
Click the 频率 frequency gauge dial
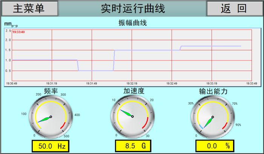coord(51,116)
